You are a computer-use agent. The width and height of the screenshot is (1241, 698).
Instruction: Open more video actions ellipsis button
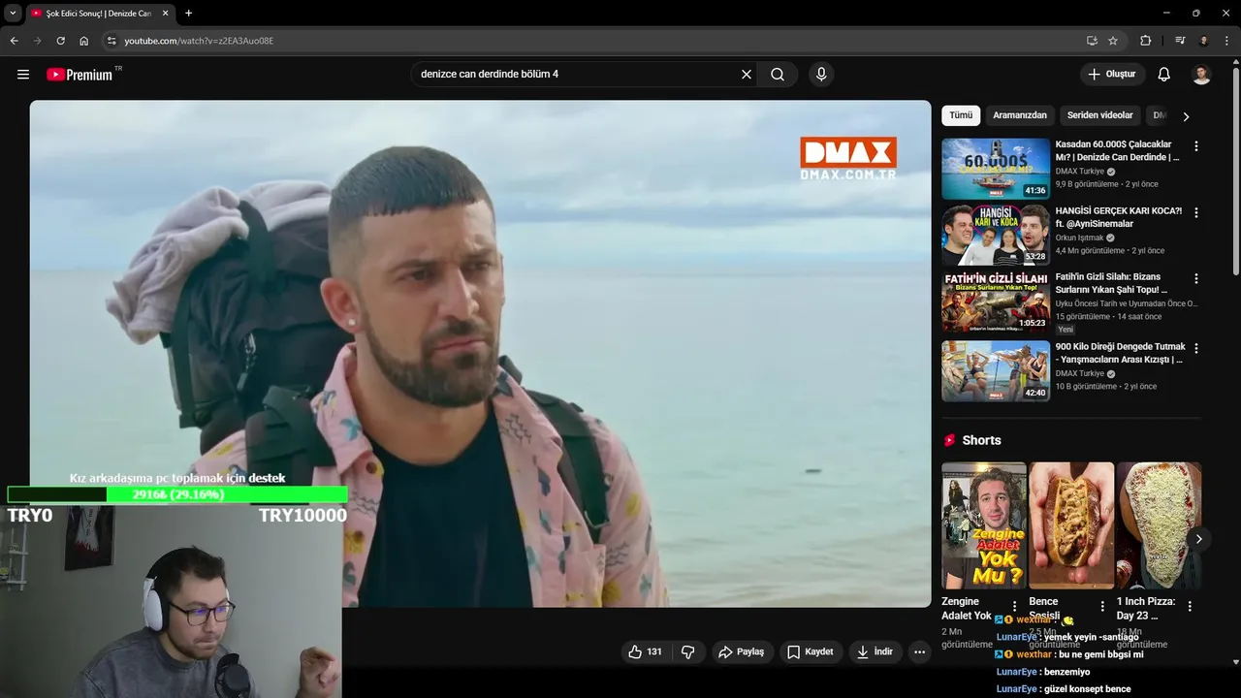tap(919, 652)
